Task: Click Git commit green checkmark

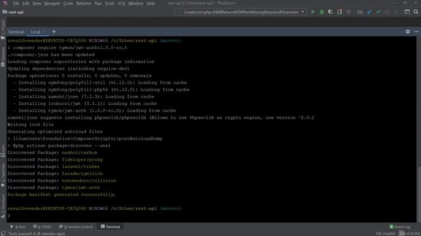Action: click(378, 12)
